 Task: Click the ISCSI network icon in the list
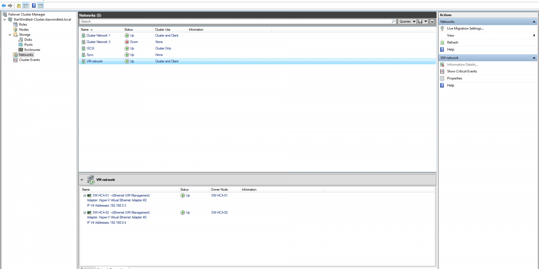pyautogui.click(x=84, y=48)
